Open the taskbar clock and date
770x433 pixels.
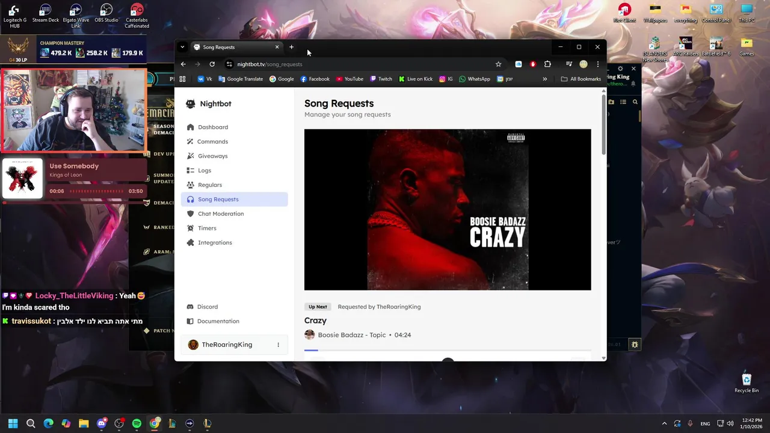751,423
